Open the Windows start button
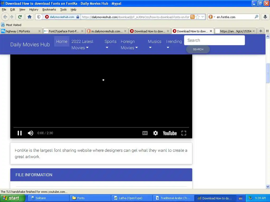The image size is (270, 202). (13, 198)
